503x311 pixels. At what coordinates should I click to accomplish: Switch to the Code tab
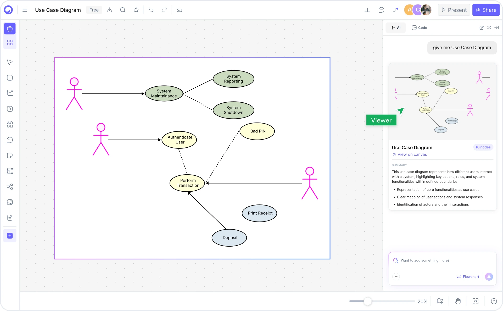(419, 27)
